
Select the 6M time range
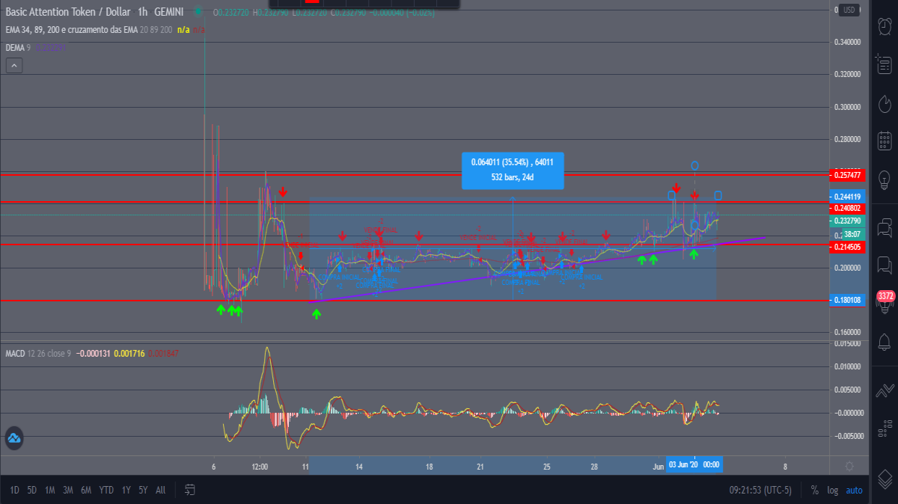point(86,491)
